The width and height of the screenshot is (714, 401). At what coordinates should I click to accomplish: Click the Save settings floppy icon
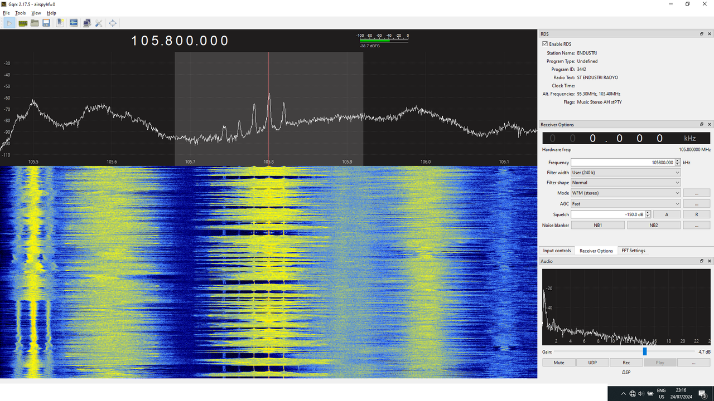click(x=46, y=23)
